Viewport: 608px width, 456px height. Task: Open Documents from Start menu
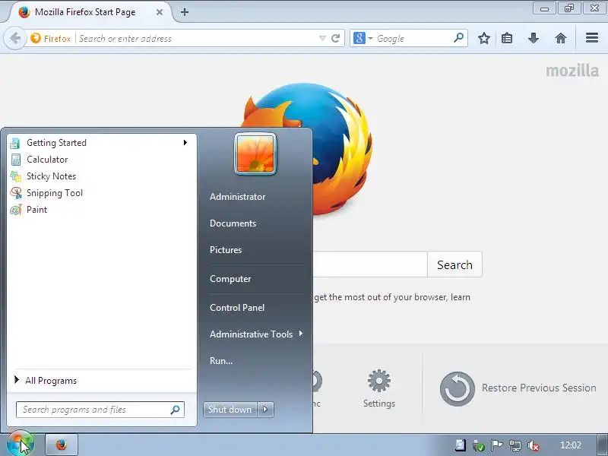pos(233,223)
